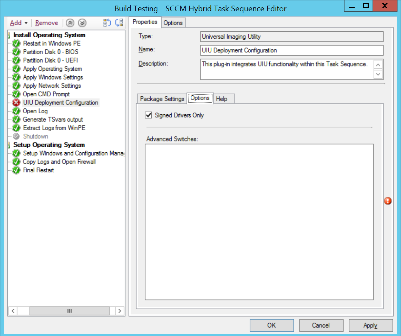The height and width of the screenshot is (336, 401).
Task: Click the red error indicator beside Advanced Switches panel
Action: pyautogui.click(x=388, y=201)
